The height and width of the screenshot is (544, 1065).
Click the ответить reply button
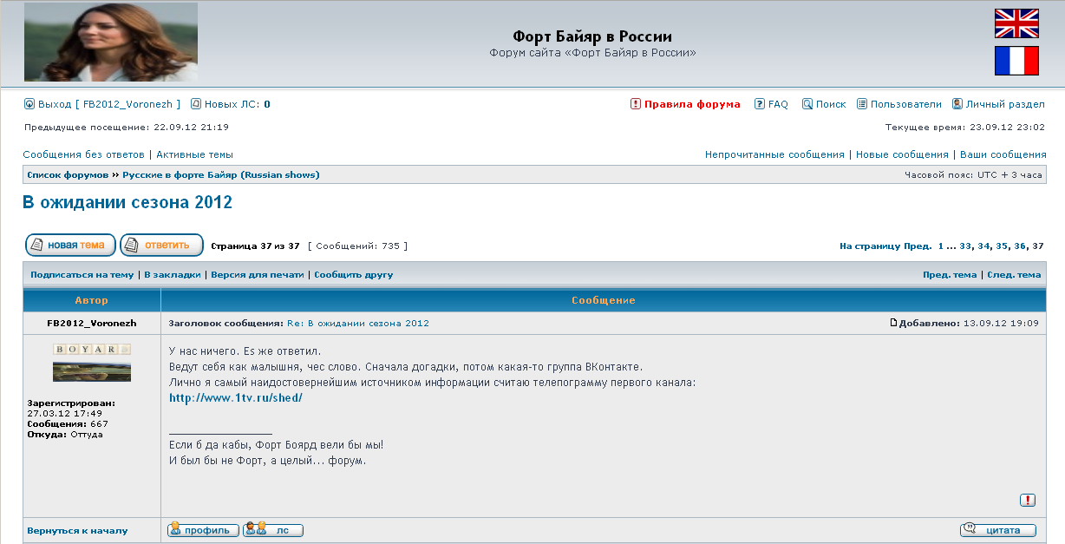coord(161,245)
